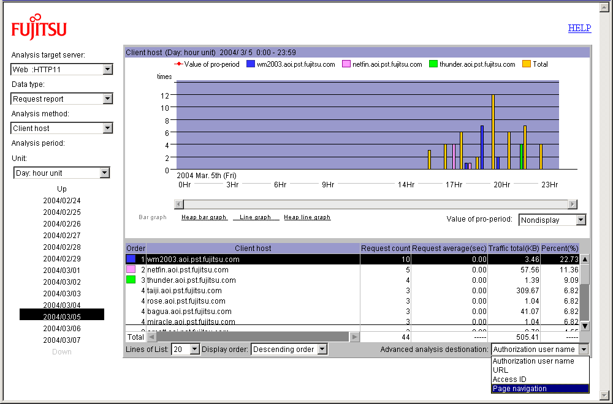This screenshot has width=613, height=404.
Task: Select date 2004/03/01
Action: click(62, 270)
